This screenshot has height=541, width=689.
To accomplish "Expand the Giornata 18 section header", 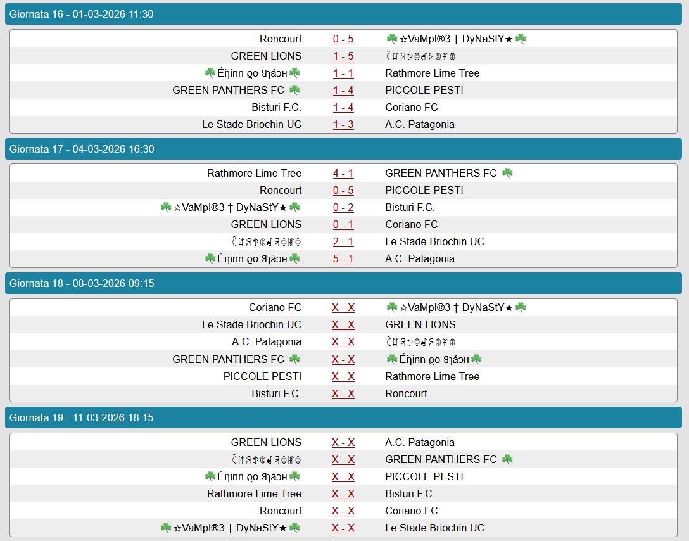I will pos(343,283).
